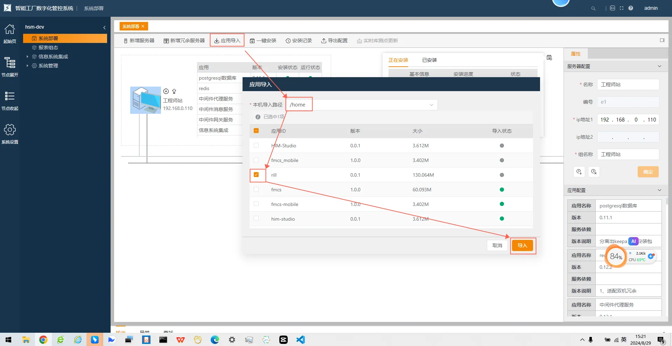Click 确定 button in 服务器配置
The width and height of the screenshot is (672, 346).
pos(648,172)
